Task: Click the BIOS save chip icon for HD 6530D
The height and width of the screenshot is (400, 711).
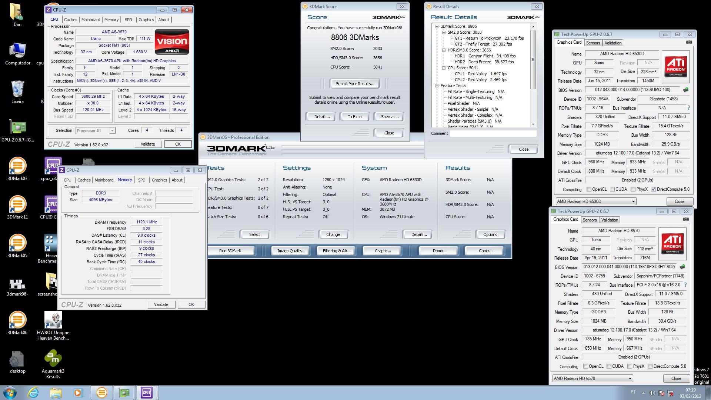Action: coord(686,90)
